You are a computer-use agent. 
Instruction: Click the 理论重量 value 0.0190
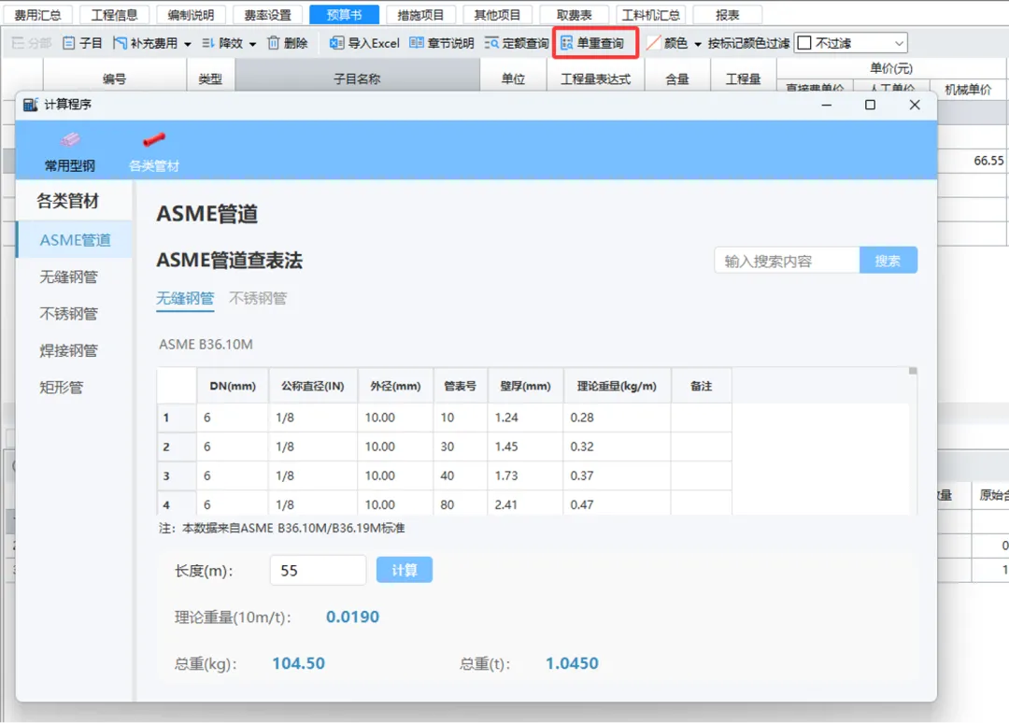352,617
